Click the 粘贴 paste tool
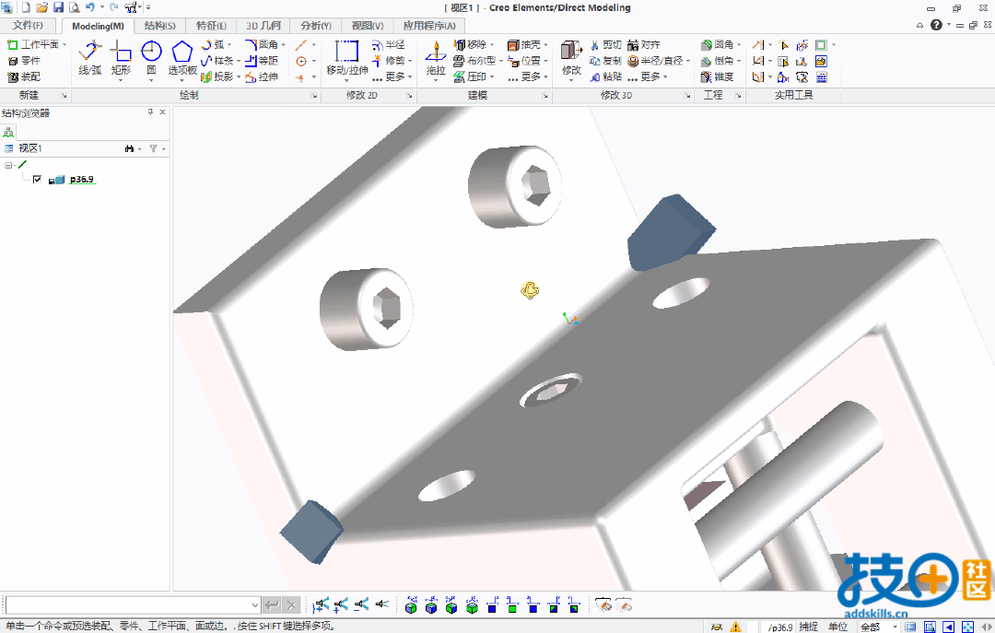The width and height of the screenshot is (995, 633). click(605, 76)
